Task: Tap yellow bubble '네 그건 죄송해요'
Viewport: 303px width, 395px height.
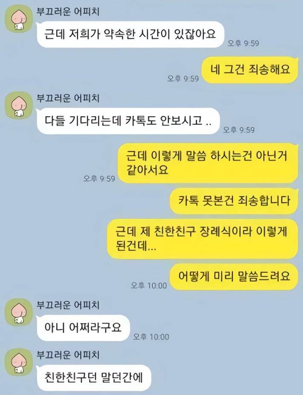Action: (250, 70)
